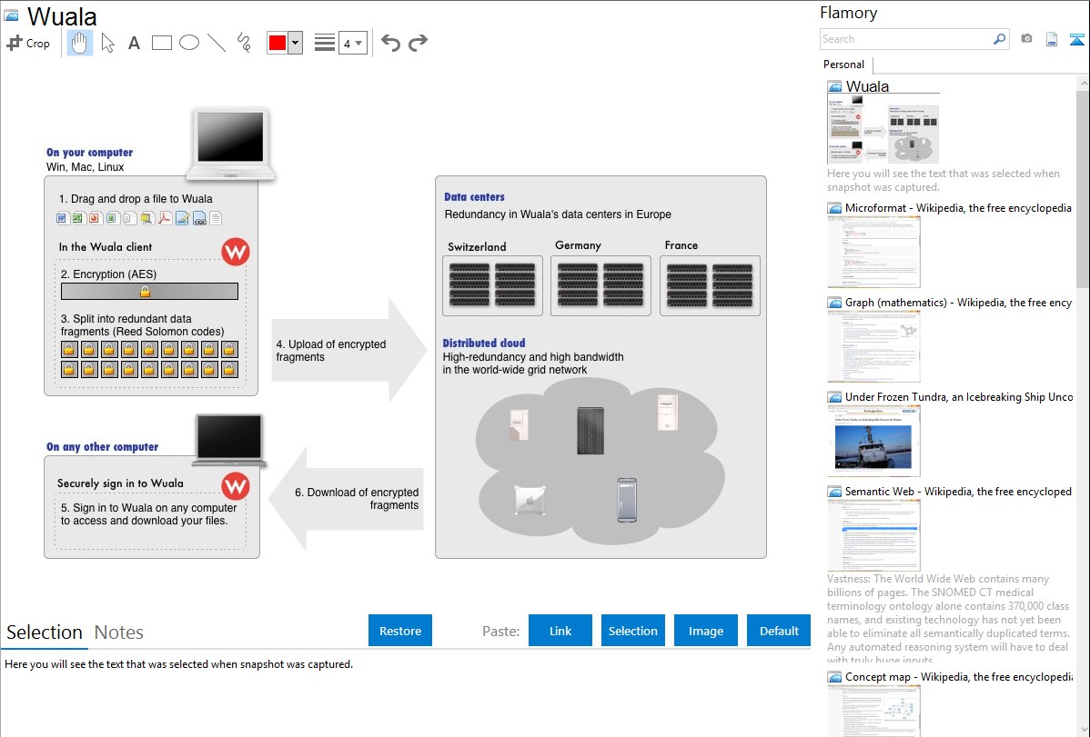The height and width of the screenshot is (737, 1090).
Task: Click the Paste Selection button
Action: point(633,631)
